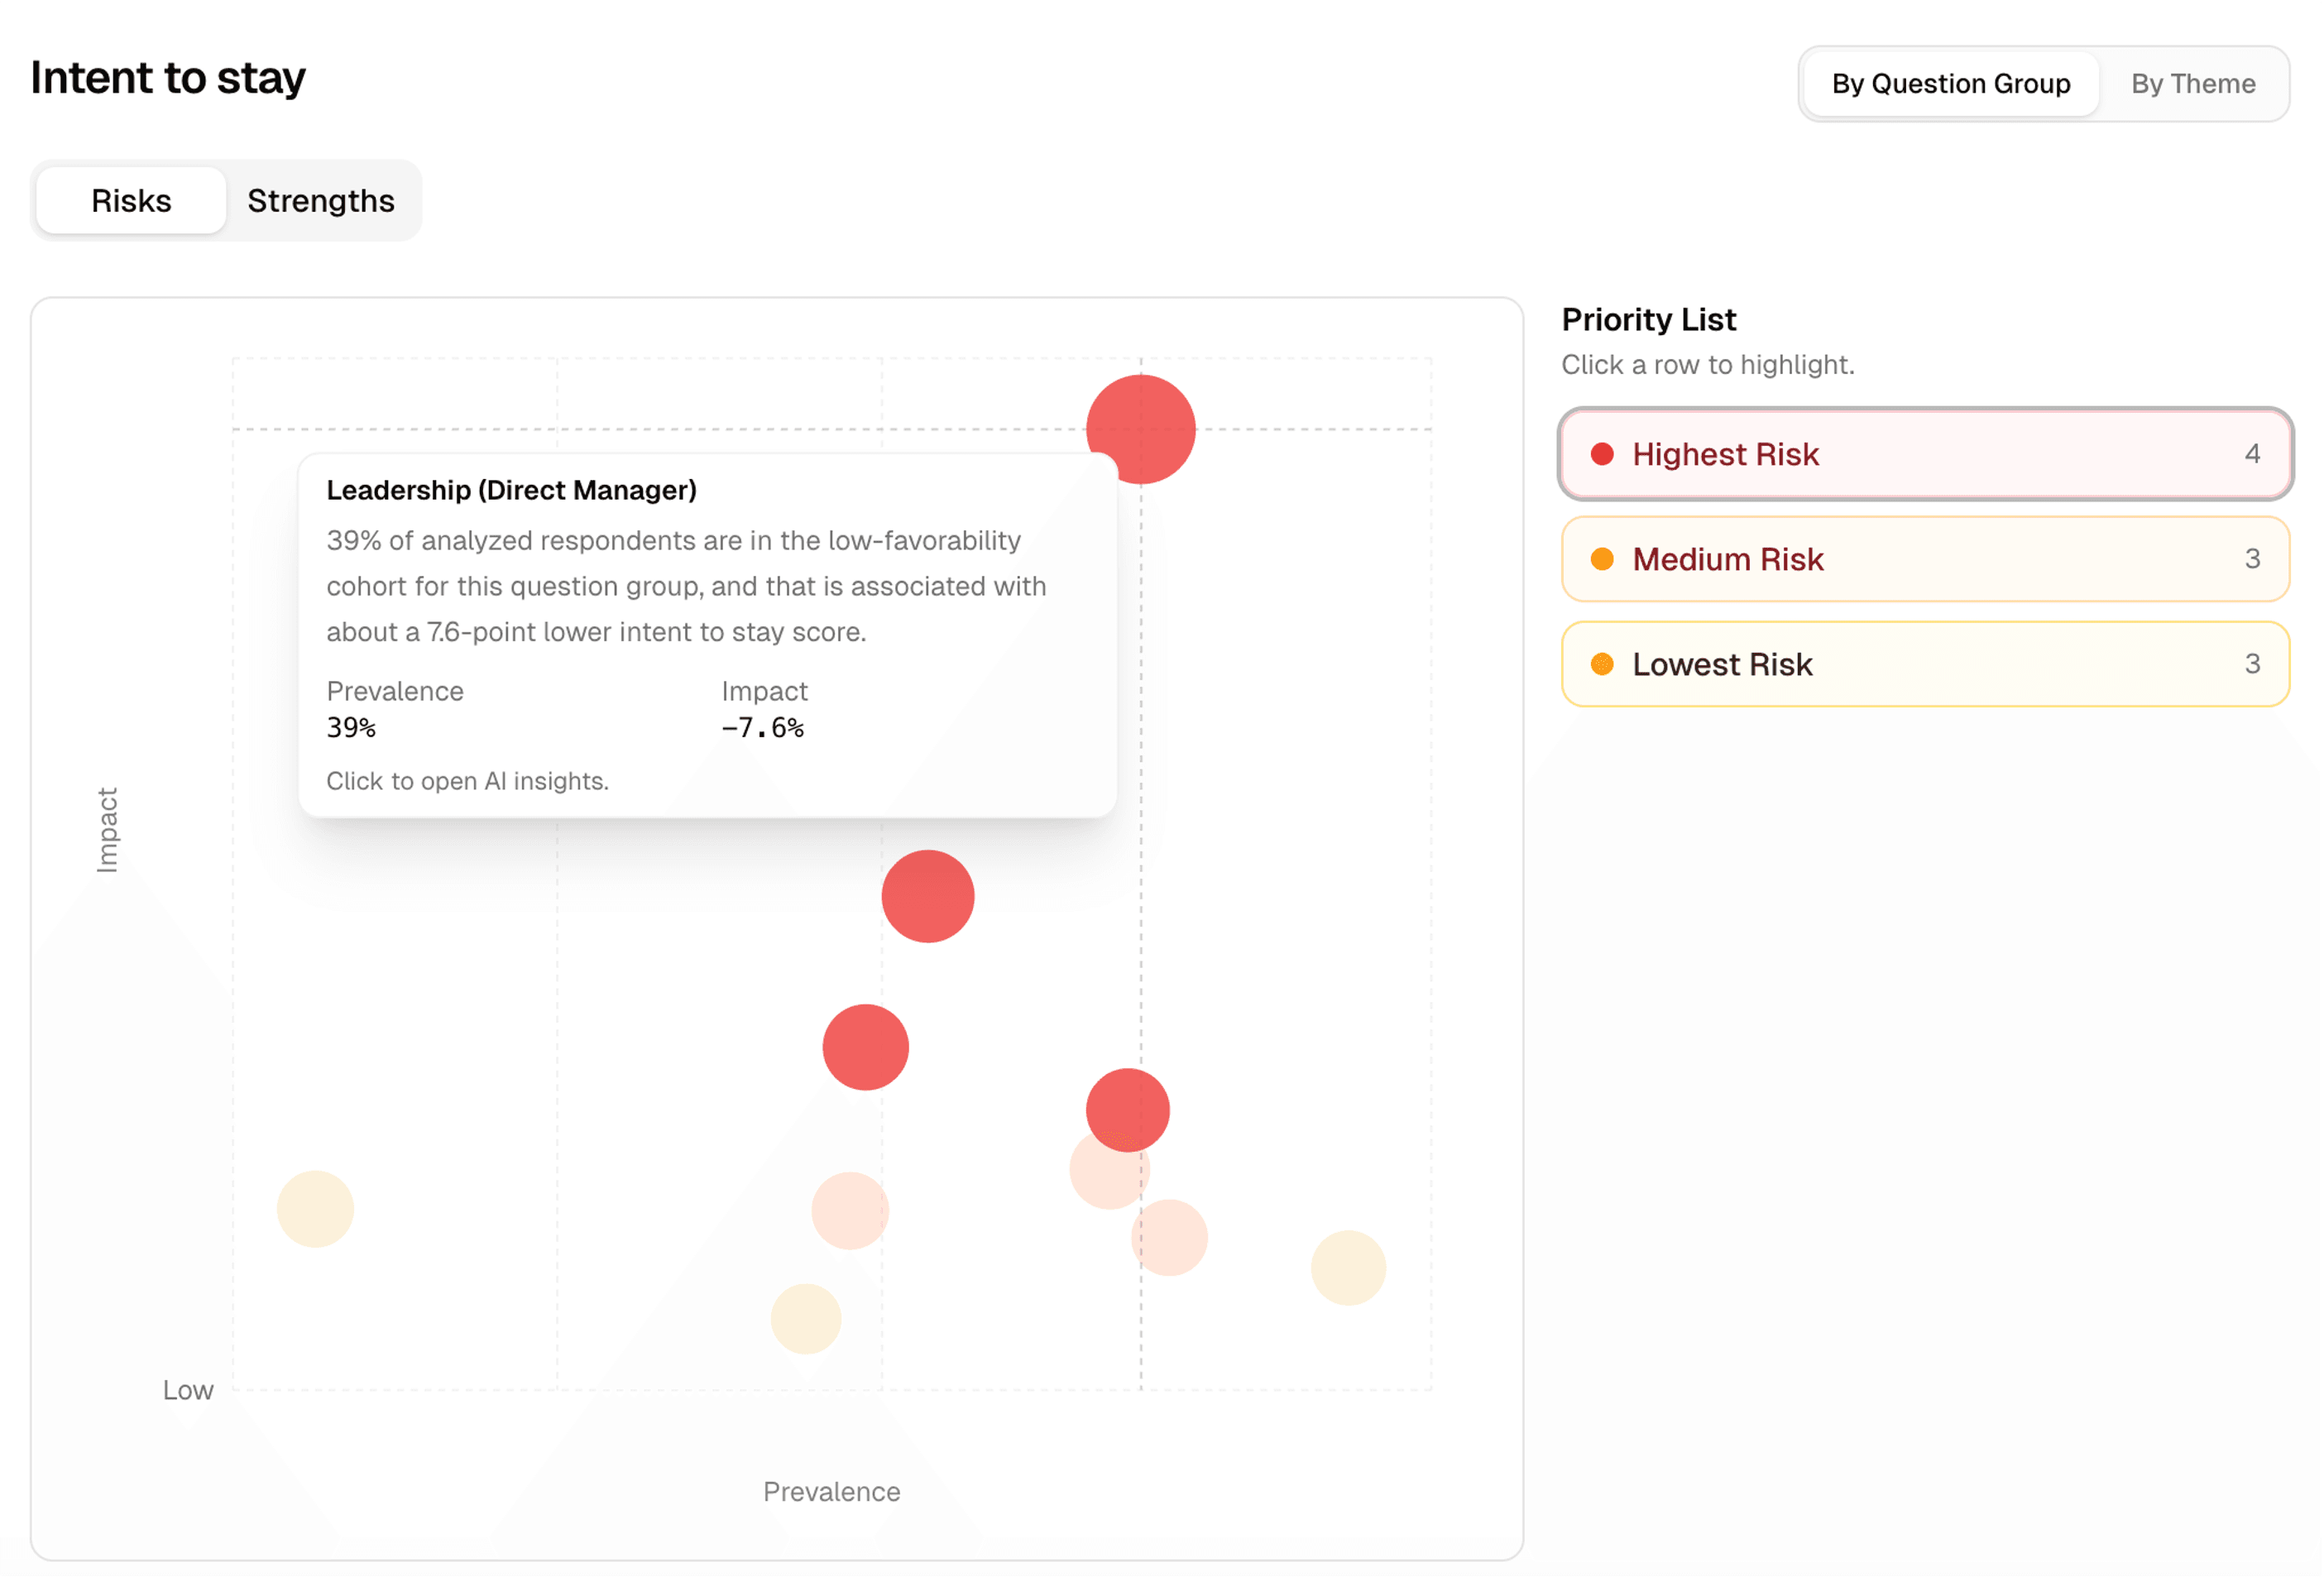The width and height of the screenshot is (2324, 1577).
Task: Click the lowest yellow bubble on chart
Action: [x=805, y=1319]
